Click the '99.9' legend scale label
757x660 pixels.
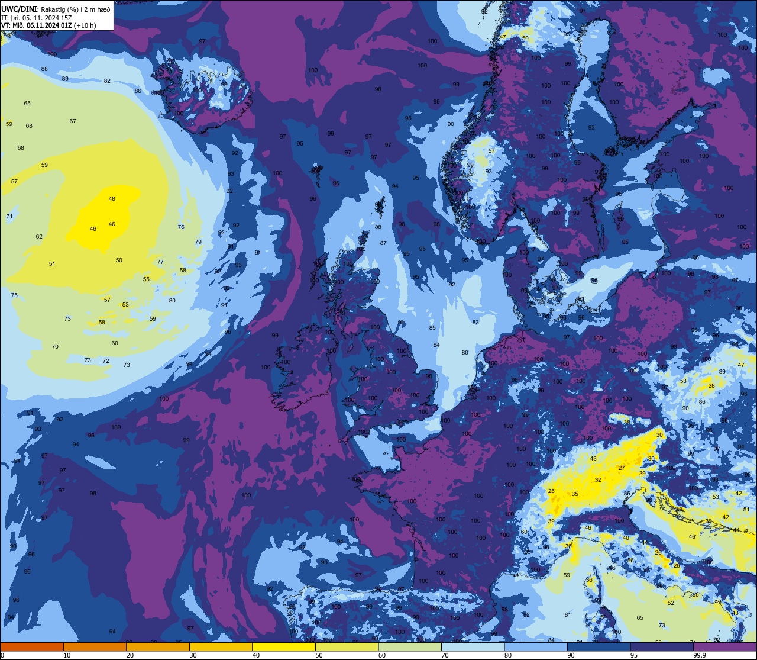tap(700, 655)
